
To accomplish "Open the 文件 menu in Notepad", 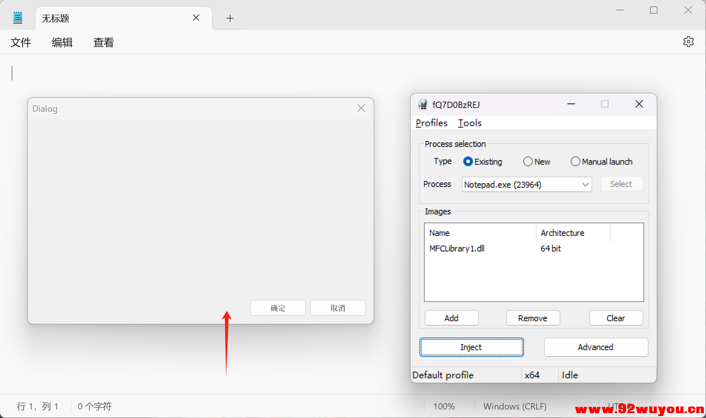I will point(21,43).
